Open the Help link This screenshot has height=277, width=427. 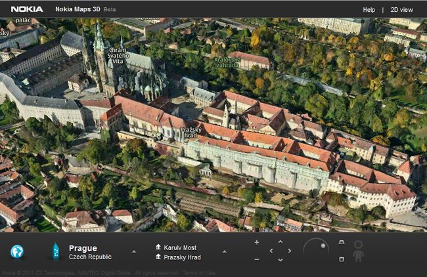click(369, 10)
